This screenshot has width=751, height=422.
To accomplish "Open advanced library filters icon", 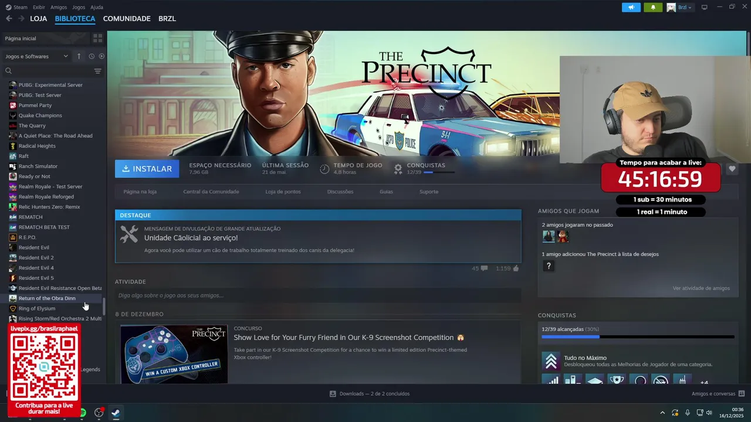I will tap(98, 71).
